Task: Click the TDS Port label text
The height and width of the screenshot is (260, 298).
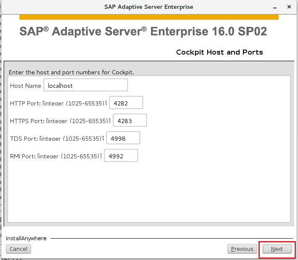Action: [57, 139]
